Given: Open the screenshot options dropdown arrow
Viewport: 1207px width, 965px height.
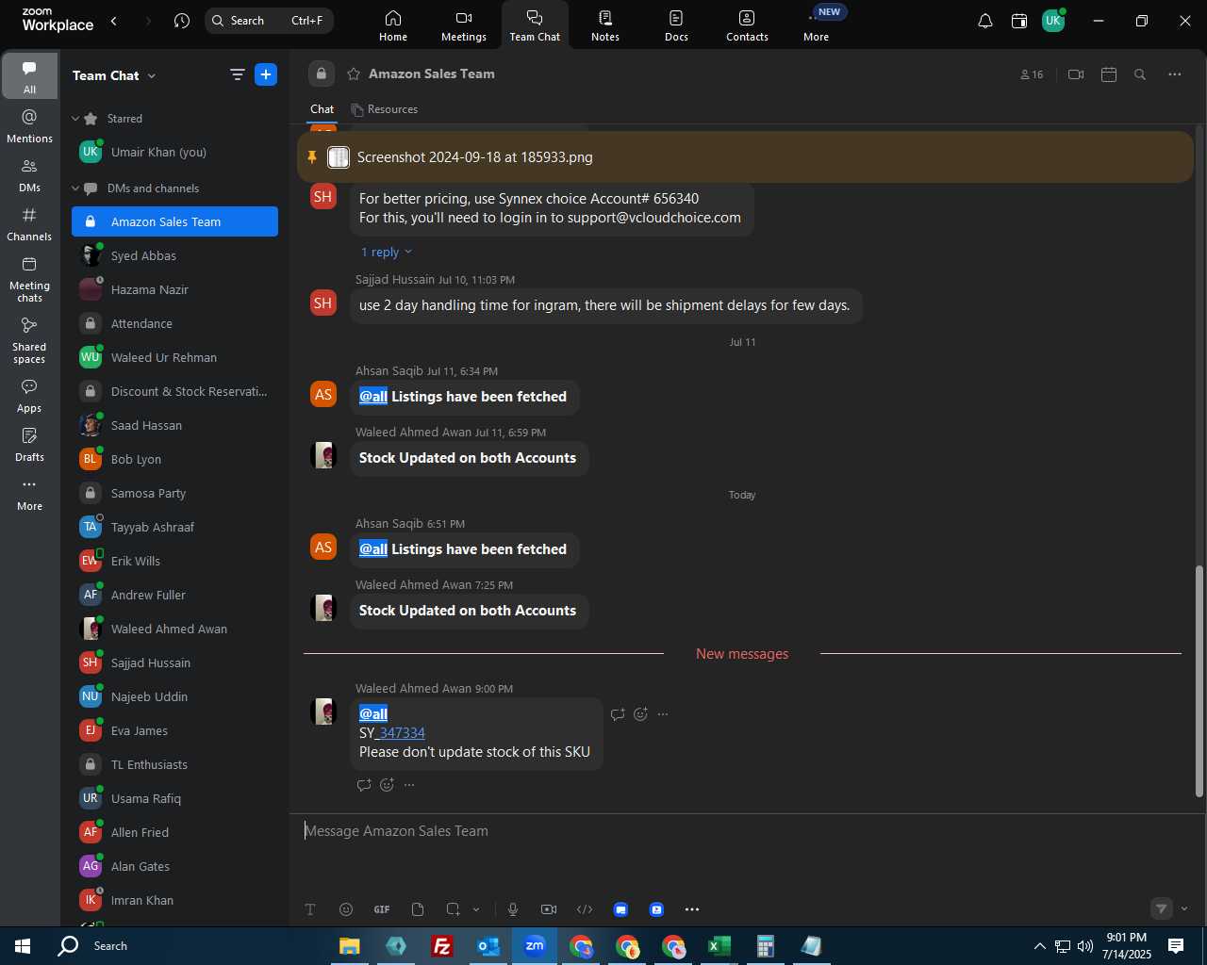Looking at the screenshot, I should 476,909.
